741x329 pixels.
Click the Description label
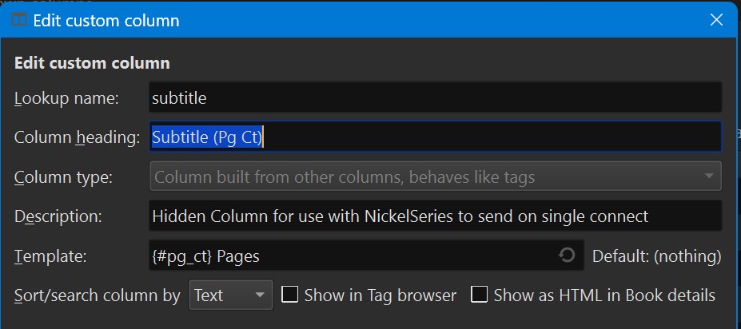58,216
